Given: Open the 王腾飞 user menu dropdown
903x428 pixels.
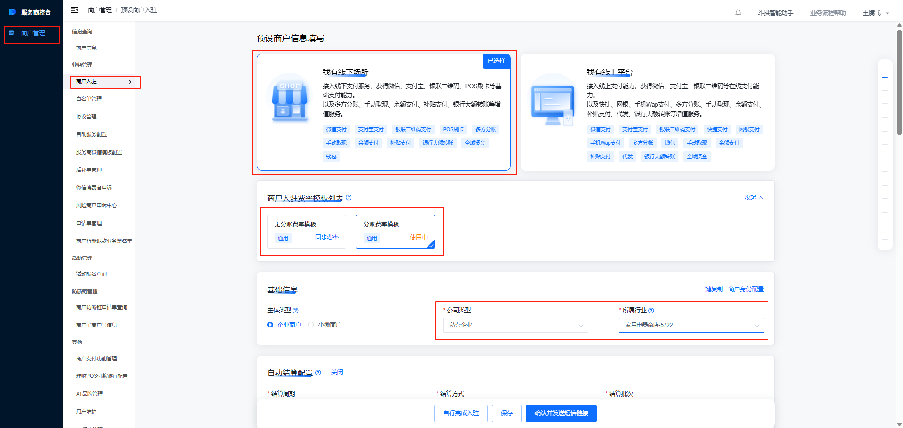Looking at the screenshot, I should [876, 13].
